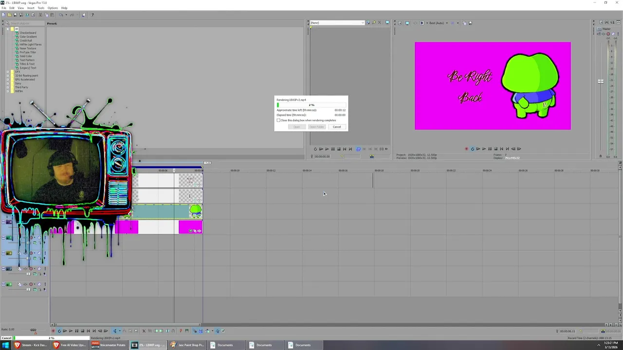This screenshot has width=623, height=350.
Task: Toggle Enable Snapping magnet icon
Action: click(195, 331)
